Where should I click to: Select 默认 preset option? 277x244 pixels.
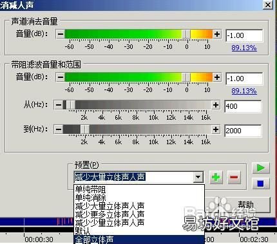(x=139, y=230)
